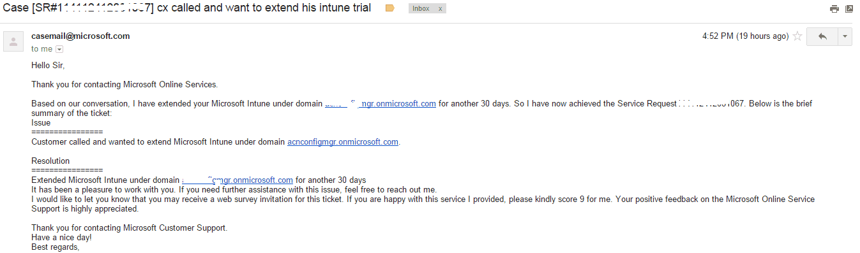Click the sender's avatar placeholder icon

pos(14,41)
